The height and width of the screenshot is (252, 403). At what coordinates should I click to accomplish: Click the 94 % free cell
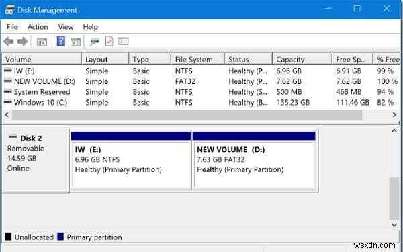tap(386, 92)
